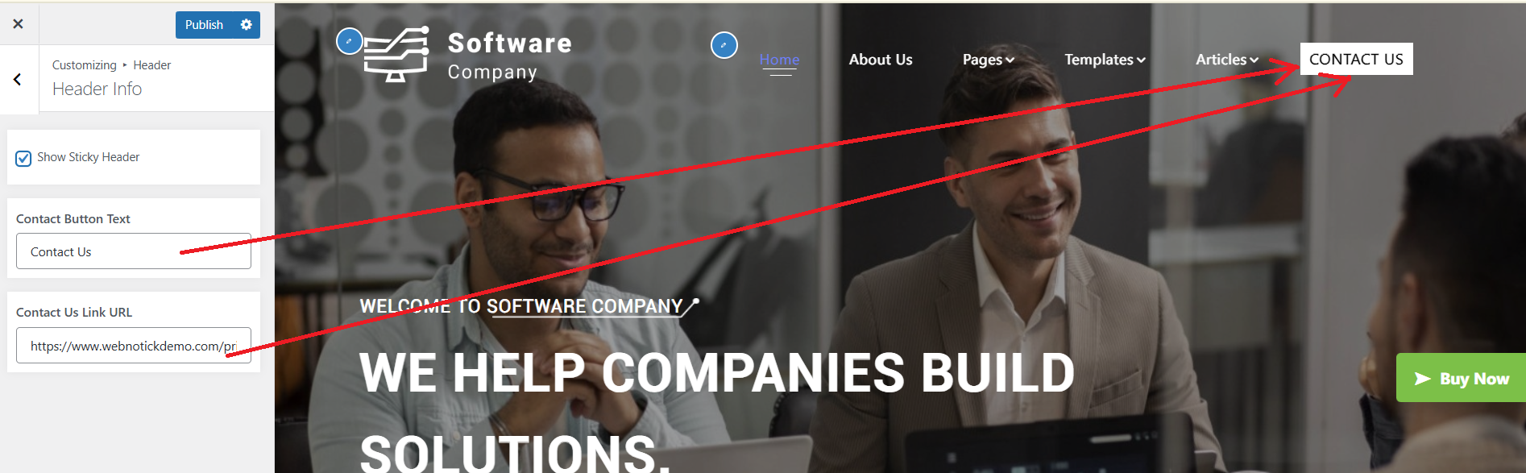Expand the Pages dropdown menu
The height and width of the screenshot is (473, 1526).
coord(988,60)
